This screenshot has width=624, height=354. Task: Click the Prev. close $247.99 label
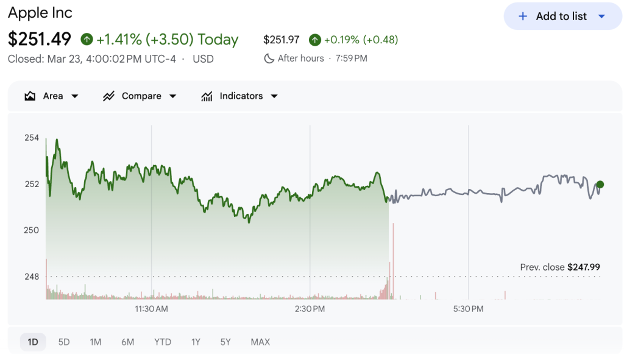(560, 267)
